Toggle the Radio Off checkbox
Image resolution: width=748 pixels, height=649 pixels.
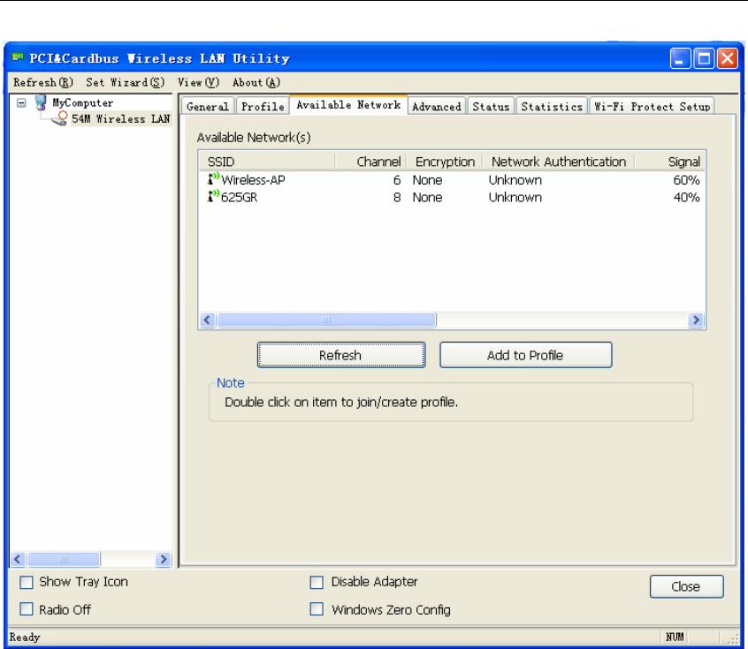[x=27, y=609]
